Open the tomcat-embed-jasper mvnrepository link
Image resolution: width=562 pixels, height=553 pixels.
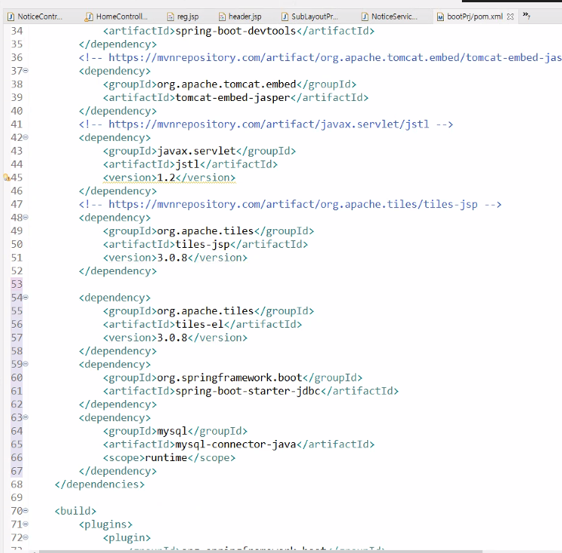(x=335, y=57)
